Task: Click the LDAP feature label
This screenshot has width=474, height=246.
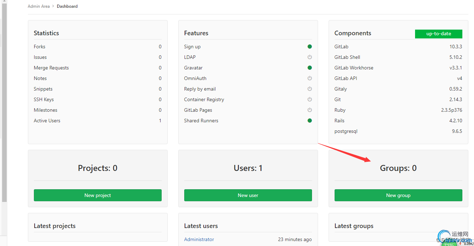Action: click(x=190, y=57)
